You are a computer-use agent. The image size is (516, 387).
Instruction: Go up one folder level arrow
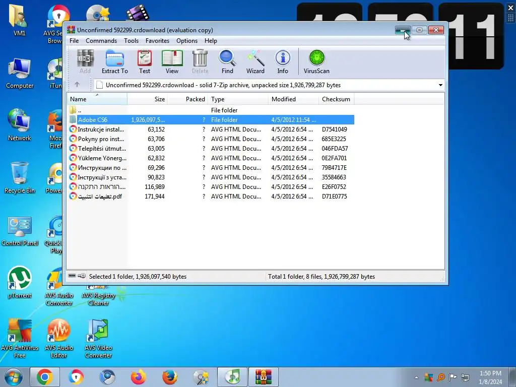(77, 85)
